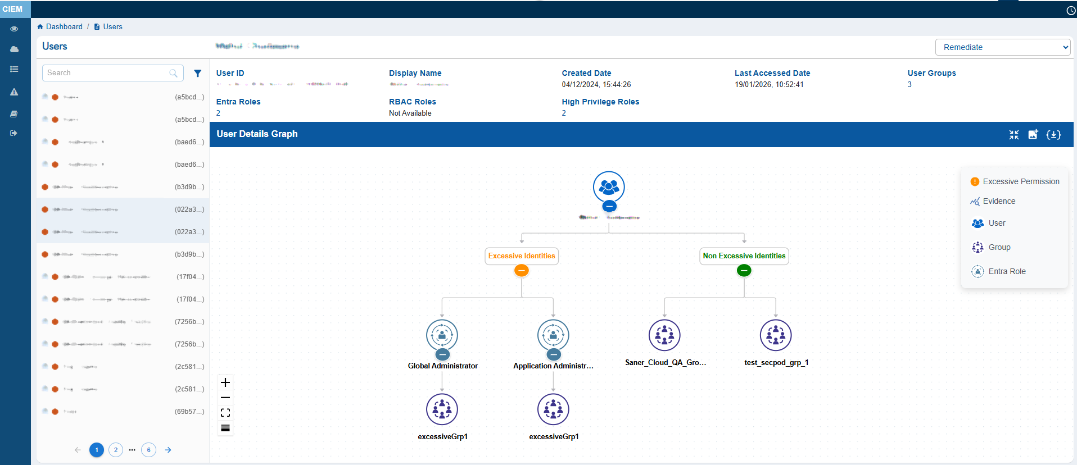The height and width of the screenshot is (465, 1077).
Task: Fit graph to screen icon
Action: 225,413
